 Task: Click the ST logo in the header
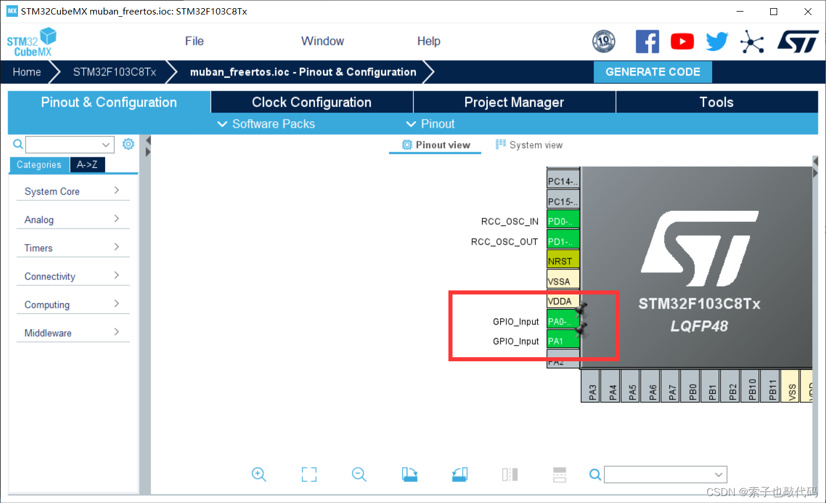point(798,42)
